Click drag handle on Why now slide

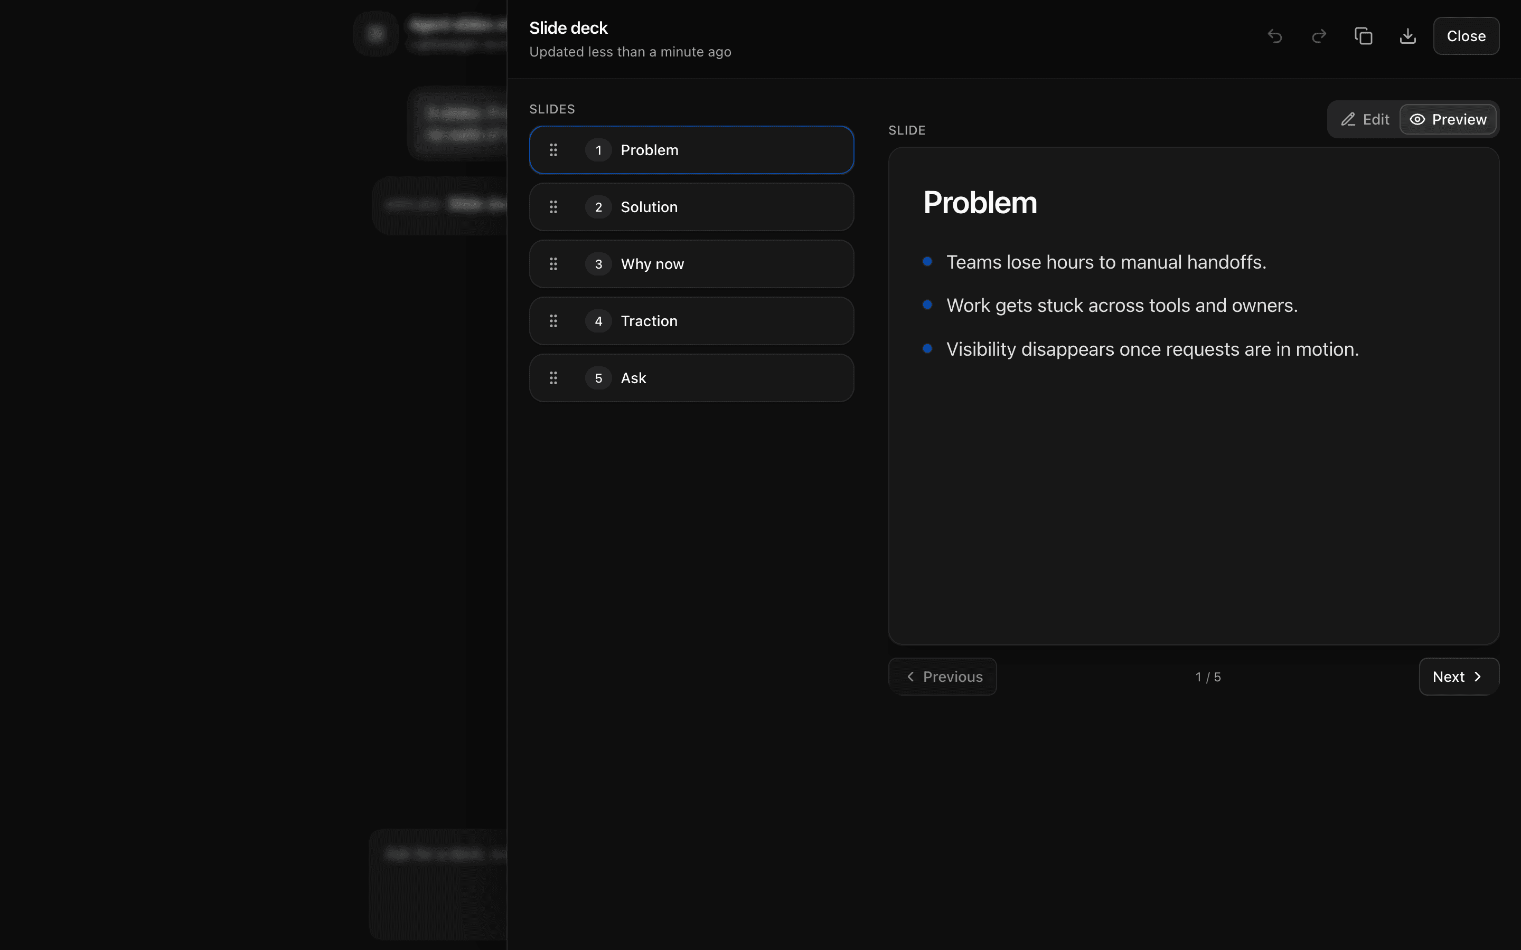click(553, 264)
